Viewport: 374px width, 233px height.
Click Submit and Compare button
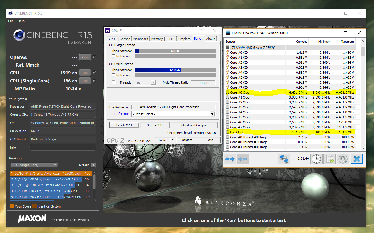pos(194,125)
